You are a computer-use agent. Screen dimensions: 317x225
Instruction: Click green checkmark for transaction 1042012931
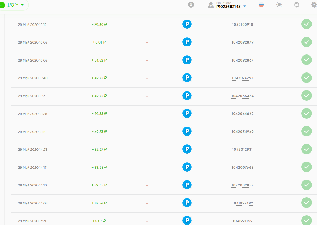[x=306, y=149]
